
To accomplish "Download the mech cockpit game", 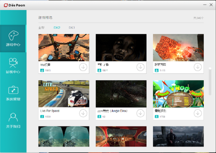I will point(83,67).
